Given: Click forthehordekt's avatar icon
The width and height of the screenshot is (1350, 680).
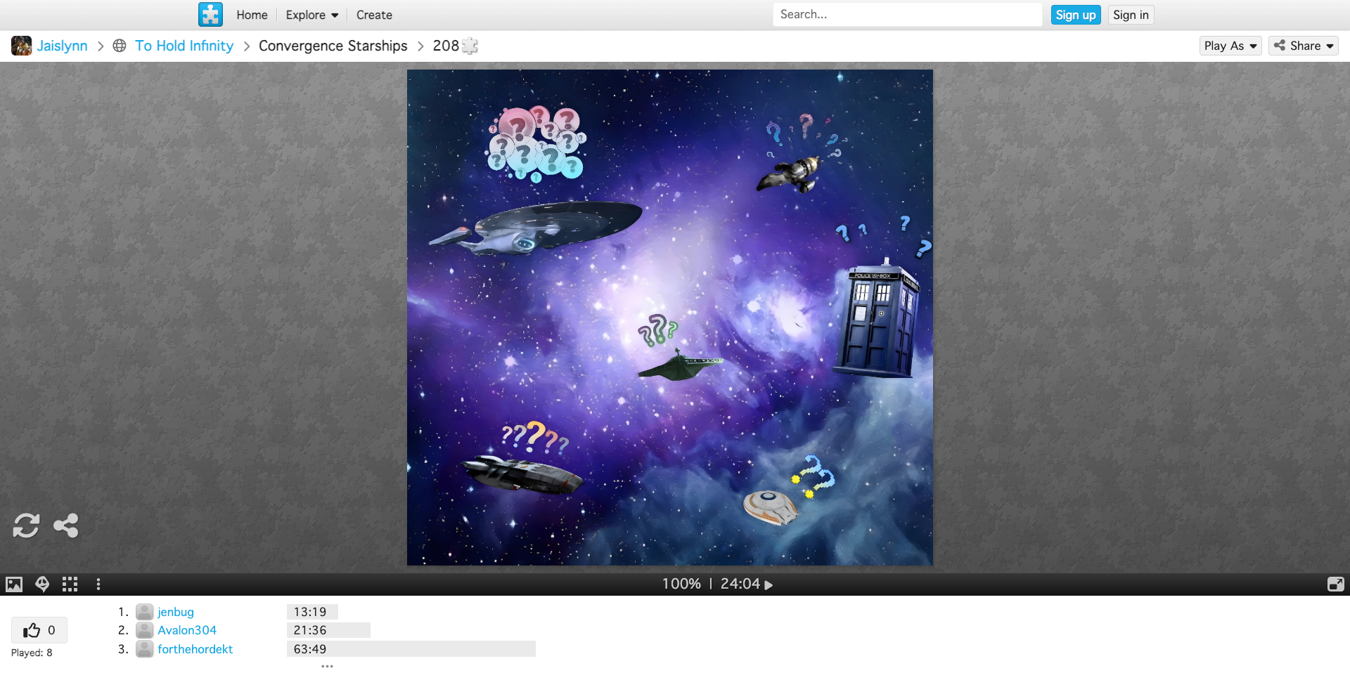Looking at the screenshot, I should click(145, 649).
